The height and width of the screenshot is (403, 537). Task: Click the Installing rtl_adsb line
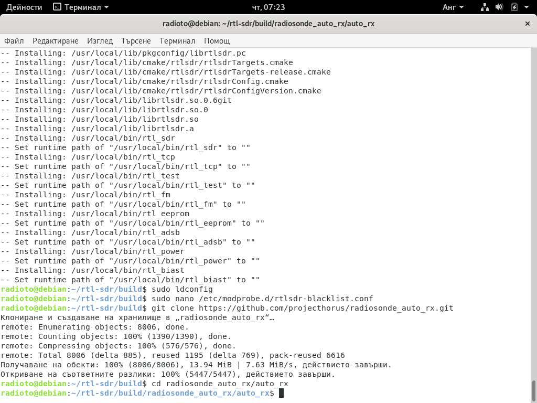coord(90,232)
